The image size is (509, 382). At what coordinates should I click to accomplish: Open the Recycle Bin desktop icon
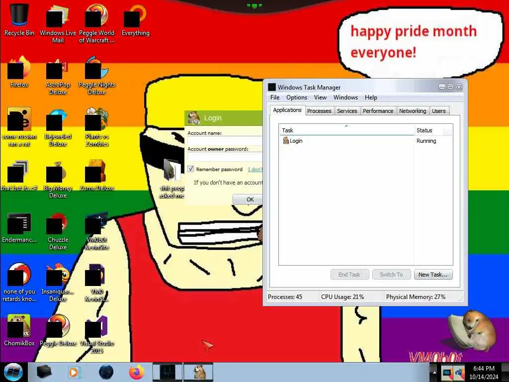(x=19, y=19)
